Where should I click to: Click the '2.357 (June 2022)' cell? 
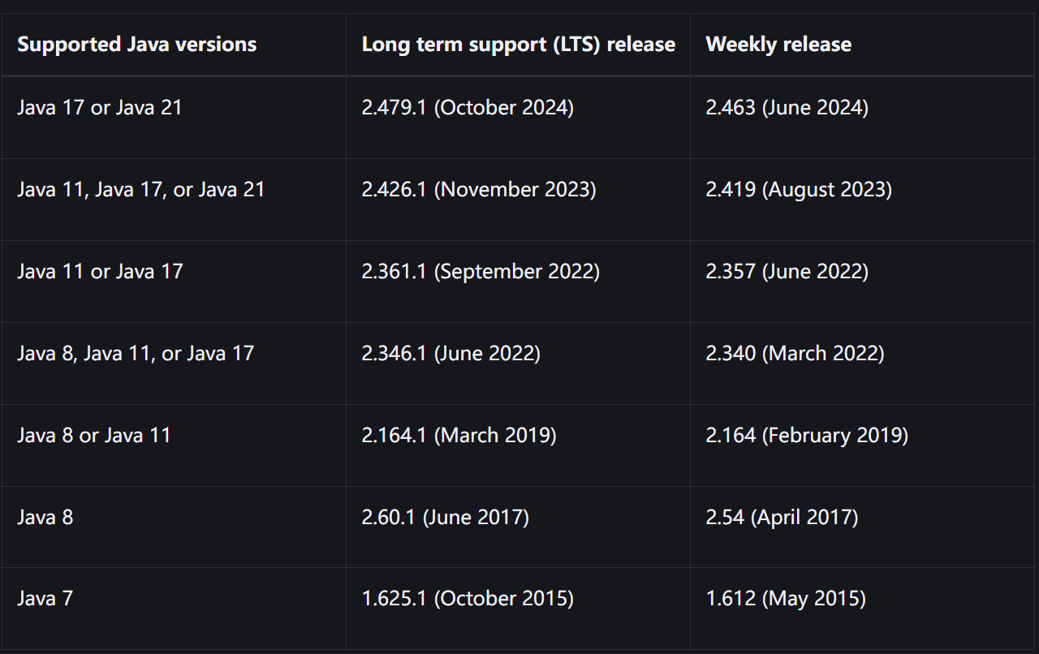pos(787,272)
